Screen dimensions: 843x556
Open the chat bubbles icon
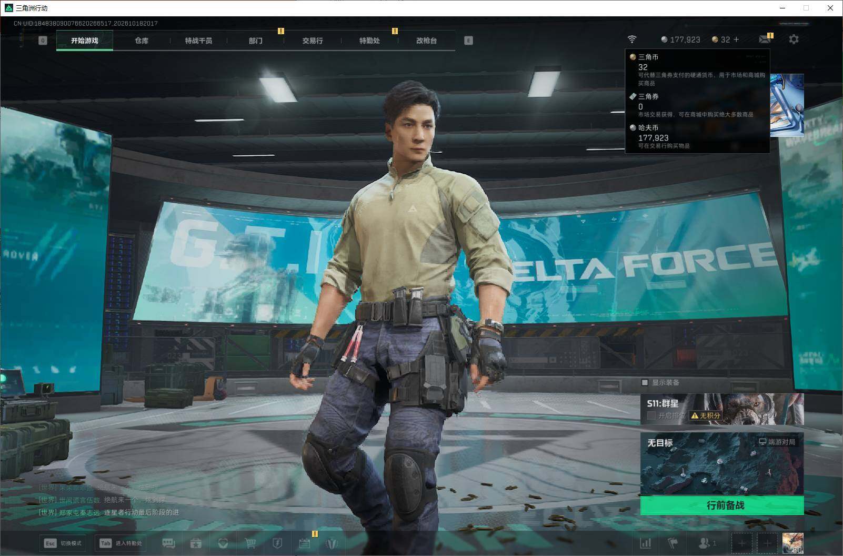(x=168, y=543)
